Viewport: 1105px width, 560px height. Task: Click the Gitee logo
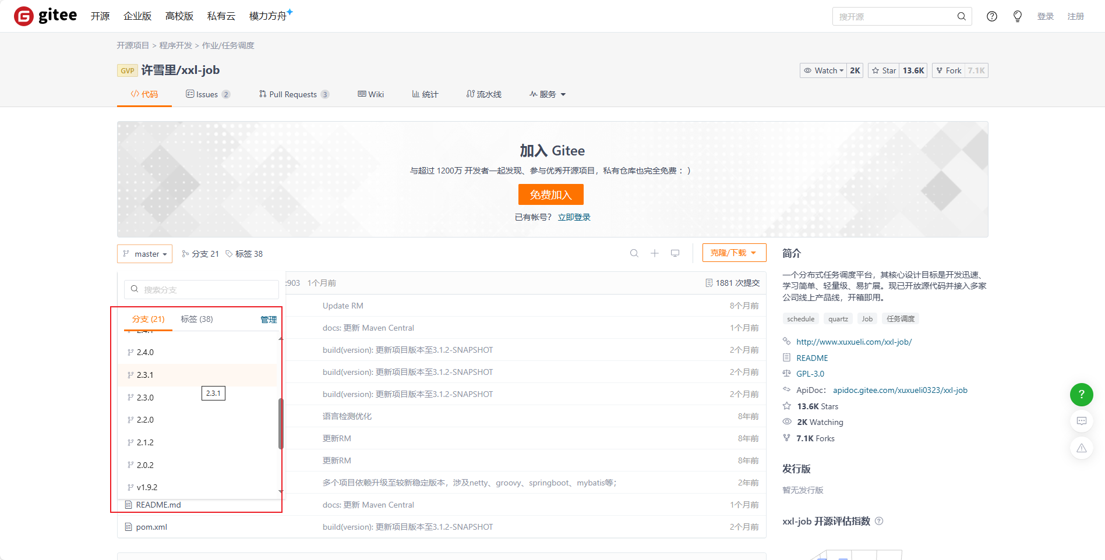point(45,16)
